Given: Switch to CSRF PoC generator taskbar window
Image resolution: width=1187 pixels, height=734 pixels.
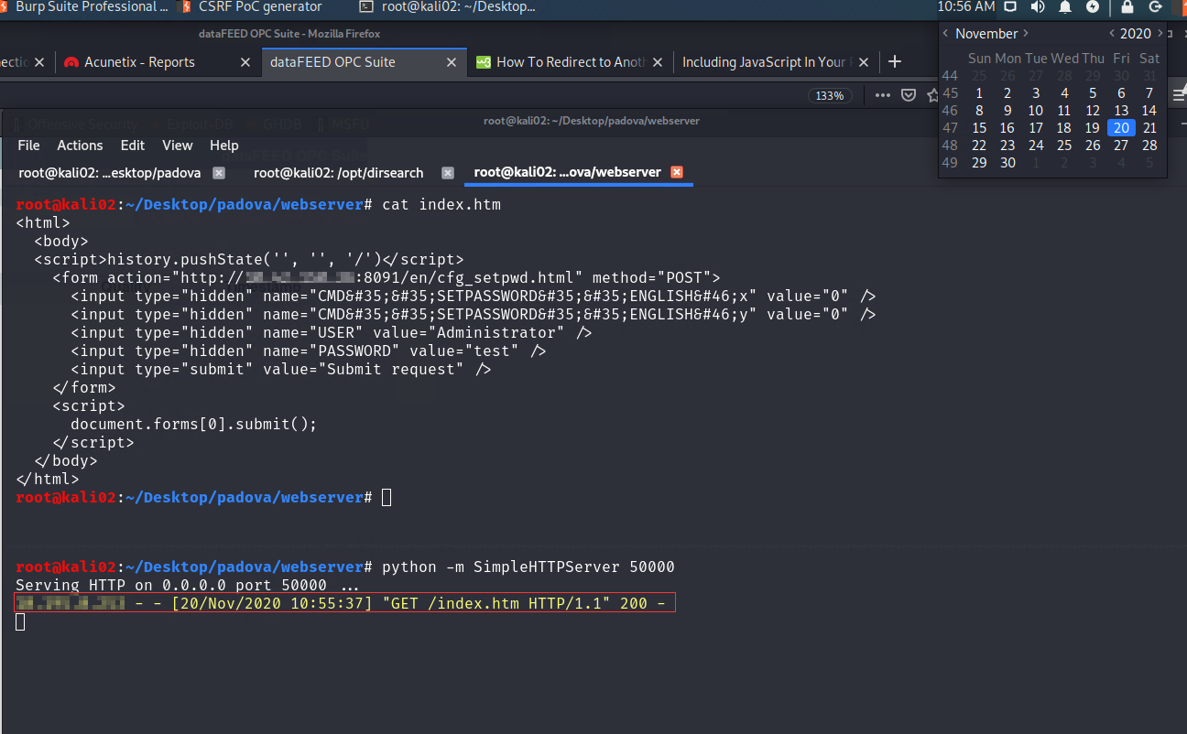Looking at the screenshot, I should pos(252,7).
